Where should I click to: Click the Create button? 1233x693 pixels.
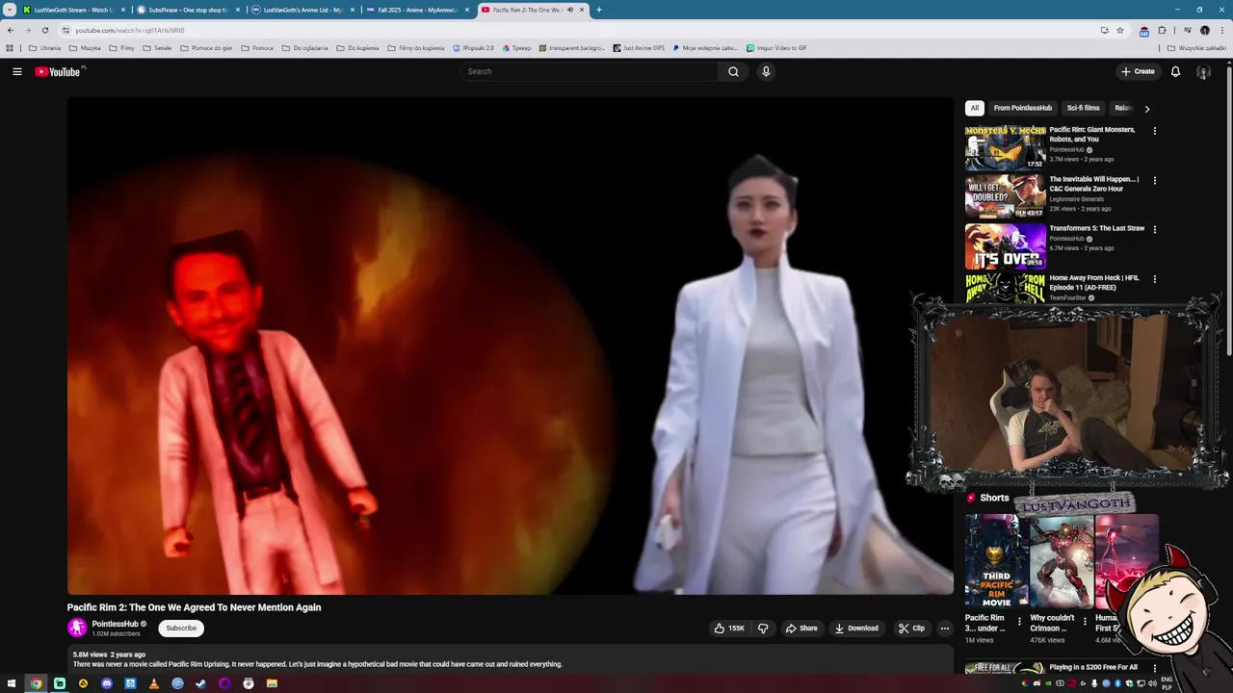click(1138, 71)
